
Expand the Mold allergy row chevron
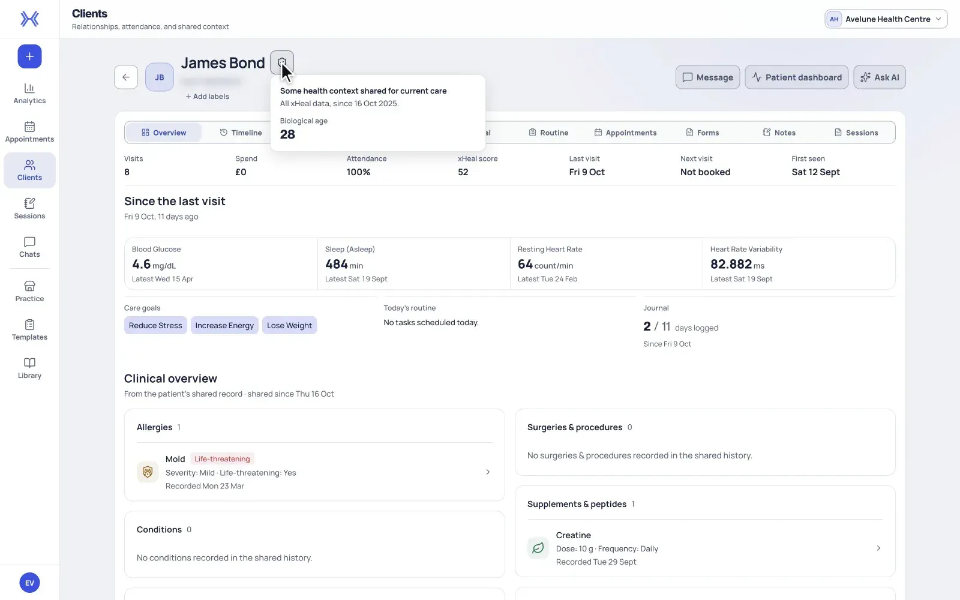(488, 472)
